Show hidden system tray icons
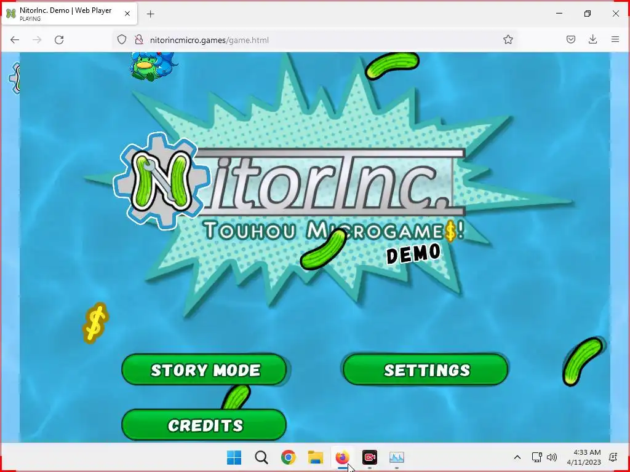The height and width of the screenshot is (472, 630). 517,457
